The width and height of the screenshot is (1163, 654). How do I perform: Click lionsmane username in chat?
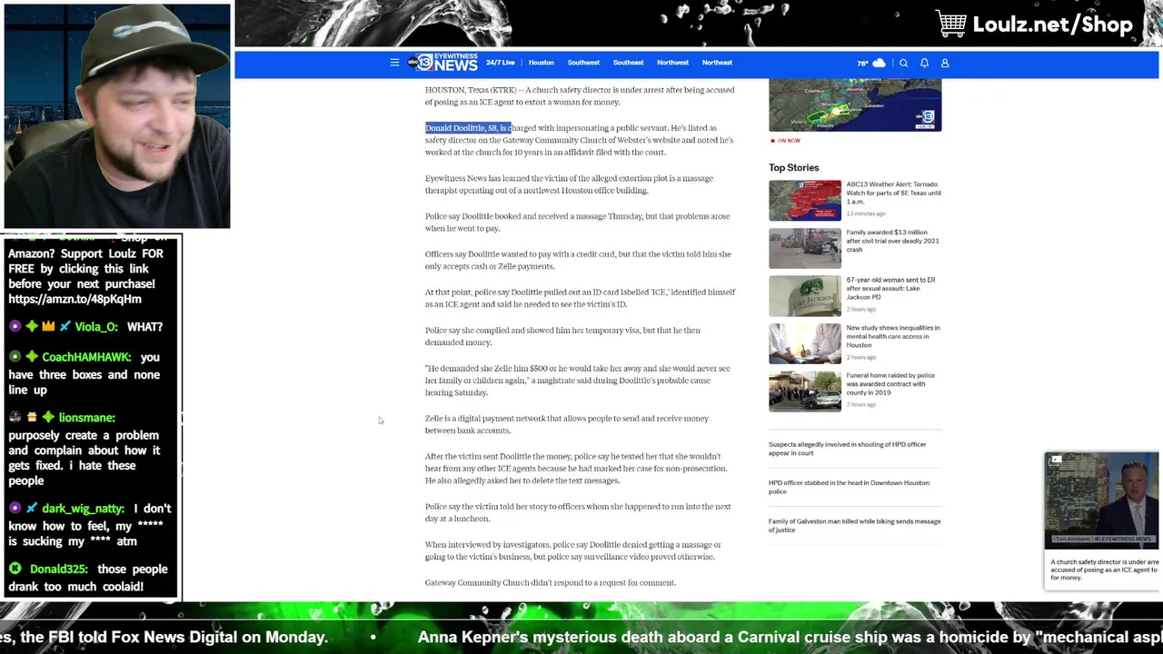[x=87, y=417]
